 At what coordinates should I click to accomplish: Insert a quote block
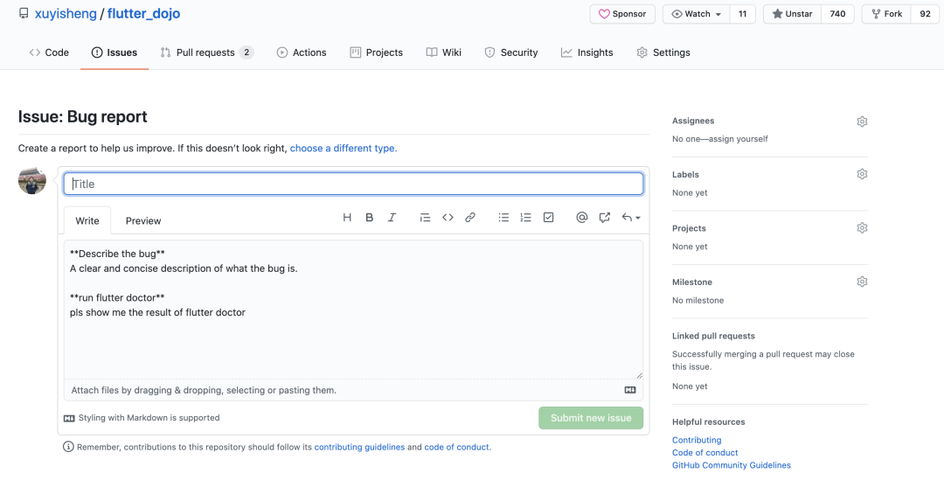coord(425,218)
